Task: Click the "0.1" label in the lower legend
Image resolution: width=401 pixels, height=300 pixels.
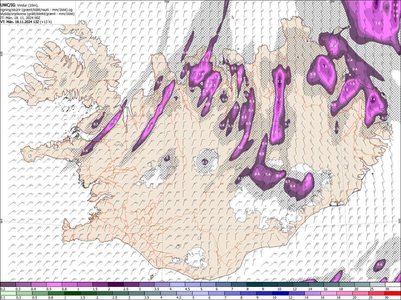Action: (x=3, y=298)
